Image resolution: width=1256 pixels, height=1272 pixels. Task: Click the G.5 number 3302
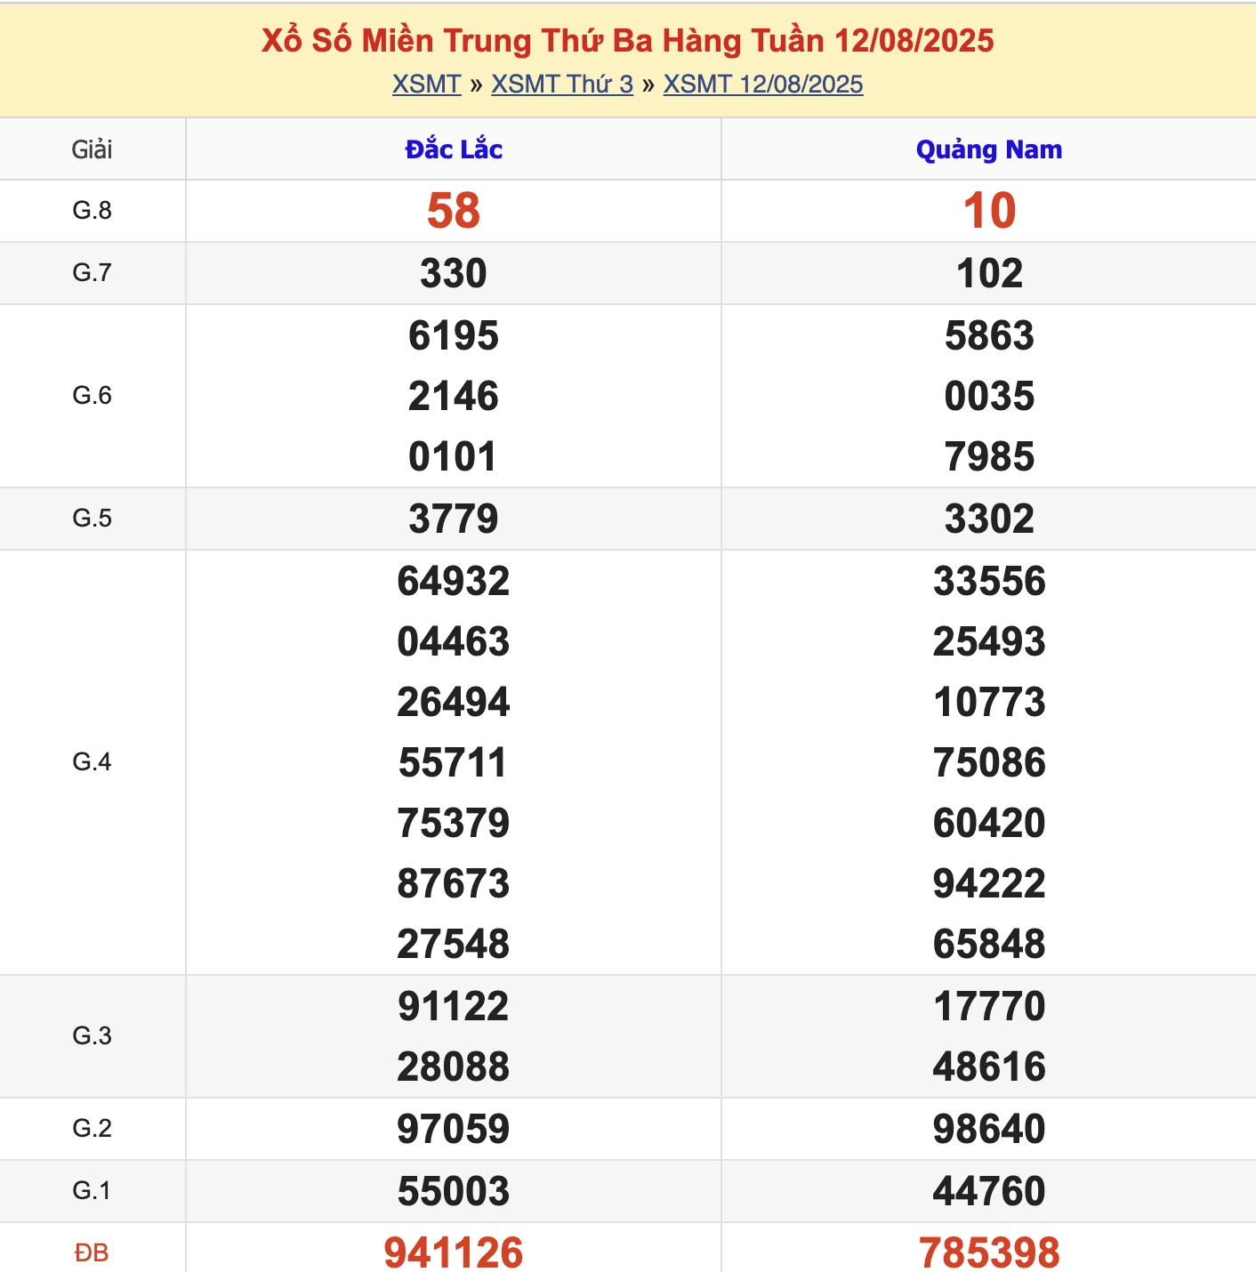(x=989, y=519)
